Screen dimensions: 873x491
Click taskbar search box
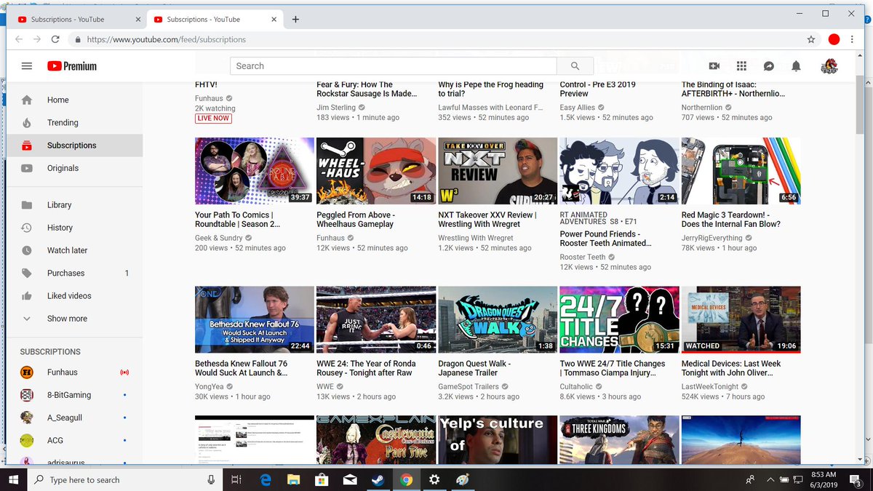click(127, 479)
